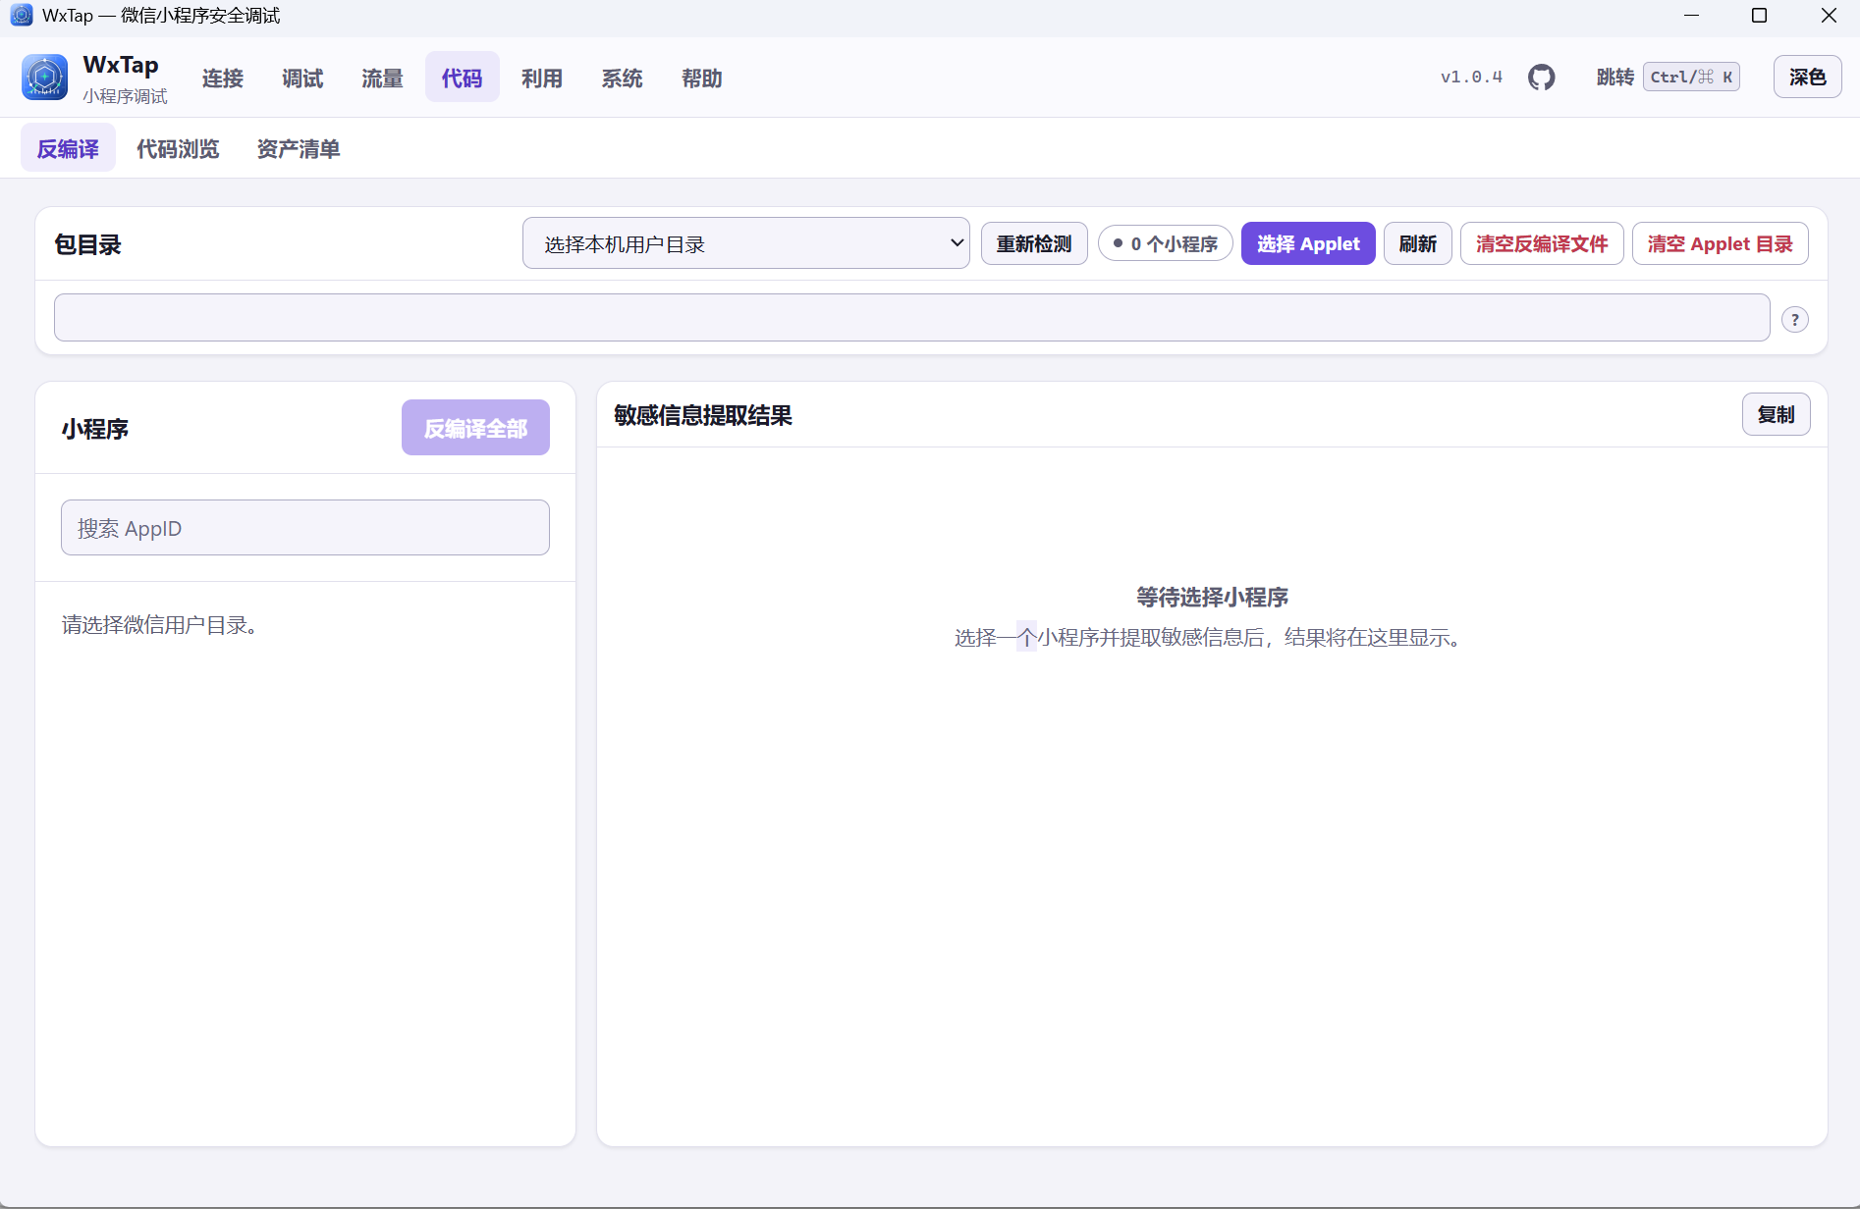Switch to the 资产清单 tab
The image size is (1860, 1209).
[x=299, y=149]
